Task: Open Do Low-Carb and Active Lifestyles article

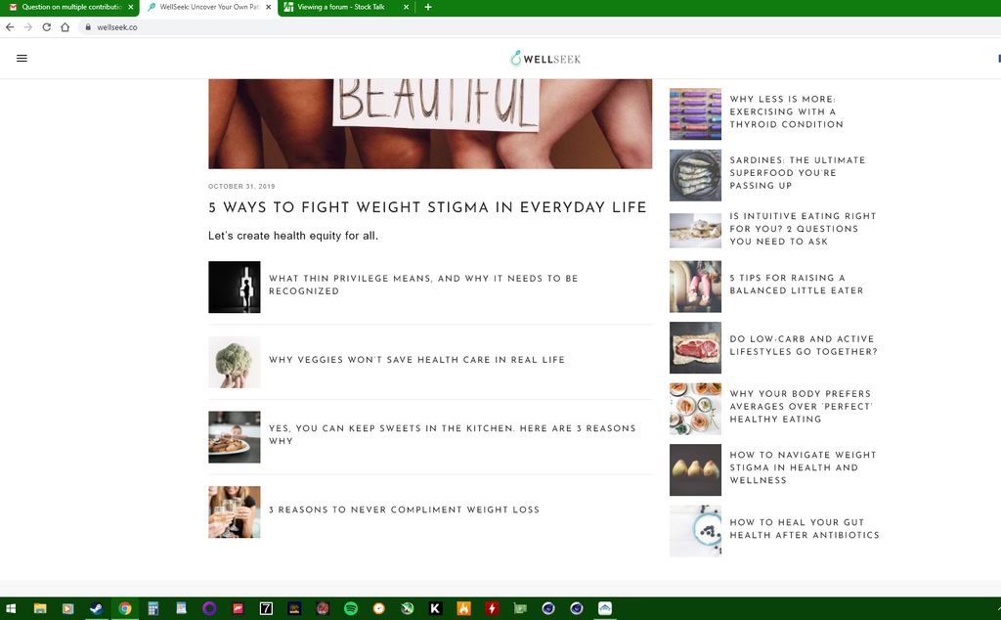Action: 804,345
